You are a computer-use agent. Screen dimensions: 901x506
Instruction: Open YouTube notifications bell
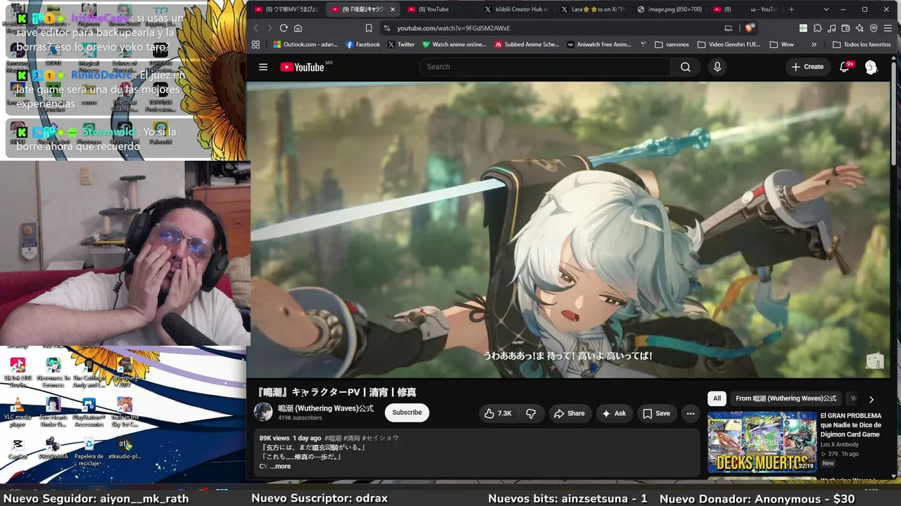click(845, 67)
